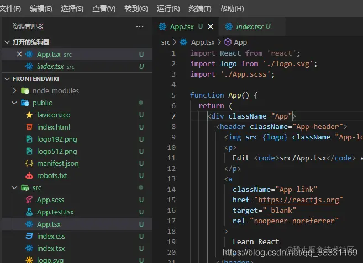Click the src folder icon
Image resolution: width=363 pixels, height=263 pixels.
coord(25,187)
